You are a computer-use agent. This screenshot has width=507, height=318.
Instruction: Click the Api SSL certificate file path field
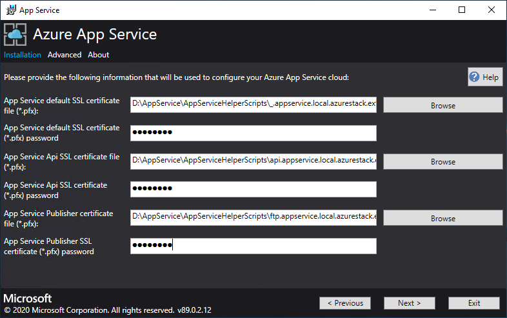click(x=253, y=161)
